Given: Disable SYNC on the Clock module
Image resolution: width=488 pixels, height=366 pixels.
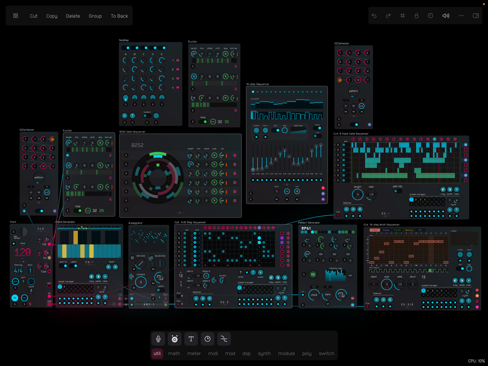Looking at the screenshot, I should 24,298.
